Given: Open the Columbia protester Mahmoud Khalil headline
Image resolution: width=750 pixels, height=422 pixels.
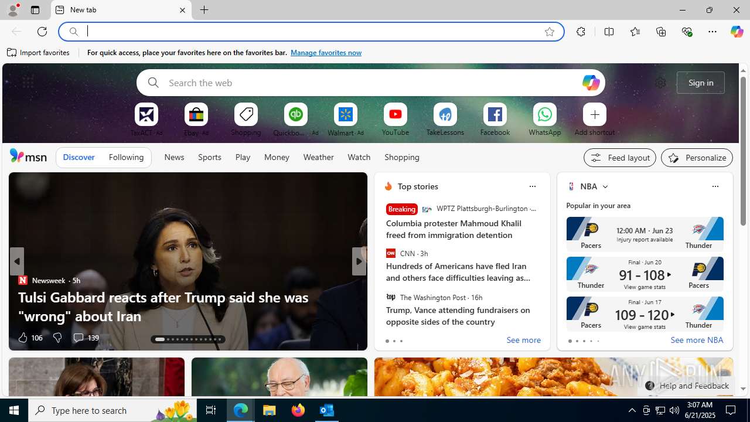Looking at the screenshot, I should click(454, 229).
